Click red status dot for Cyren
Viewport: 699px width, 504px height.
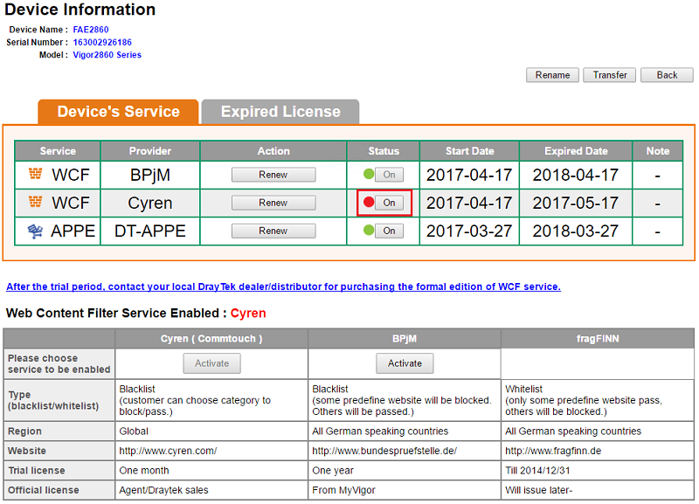point(369,203)
